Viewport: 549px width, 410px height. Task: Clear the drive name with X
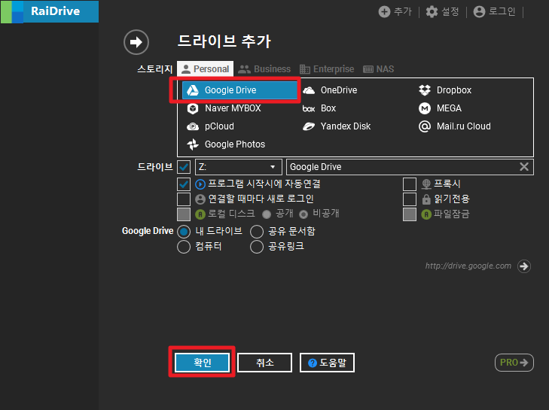pos(524,167)
